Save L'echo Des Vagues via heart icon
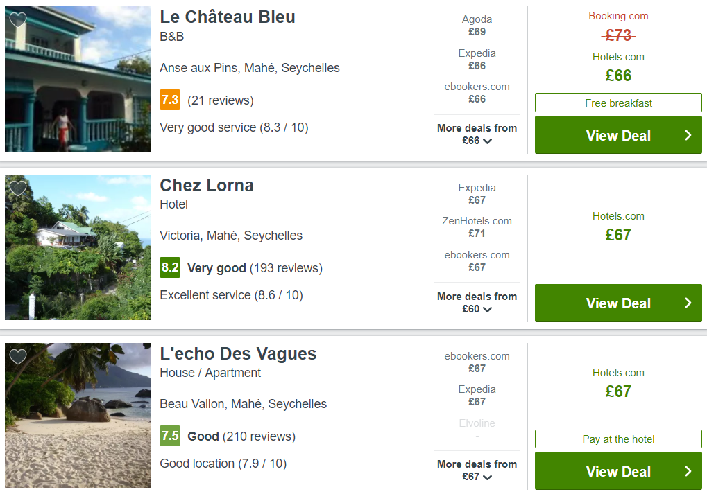Screen dimensions: 707x494 18,356
